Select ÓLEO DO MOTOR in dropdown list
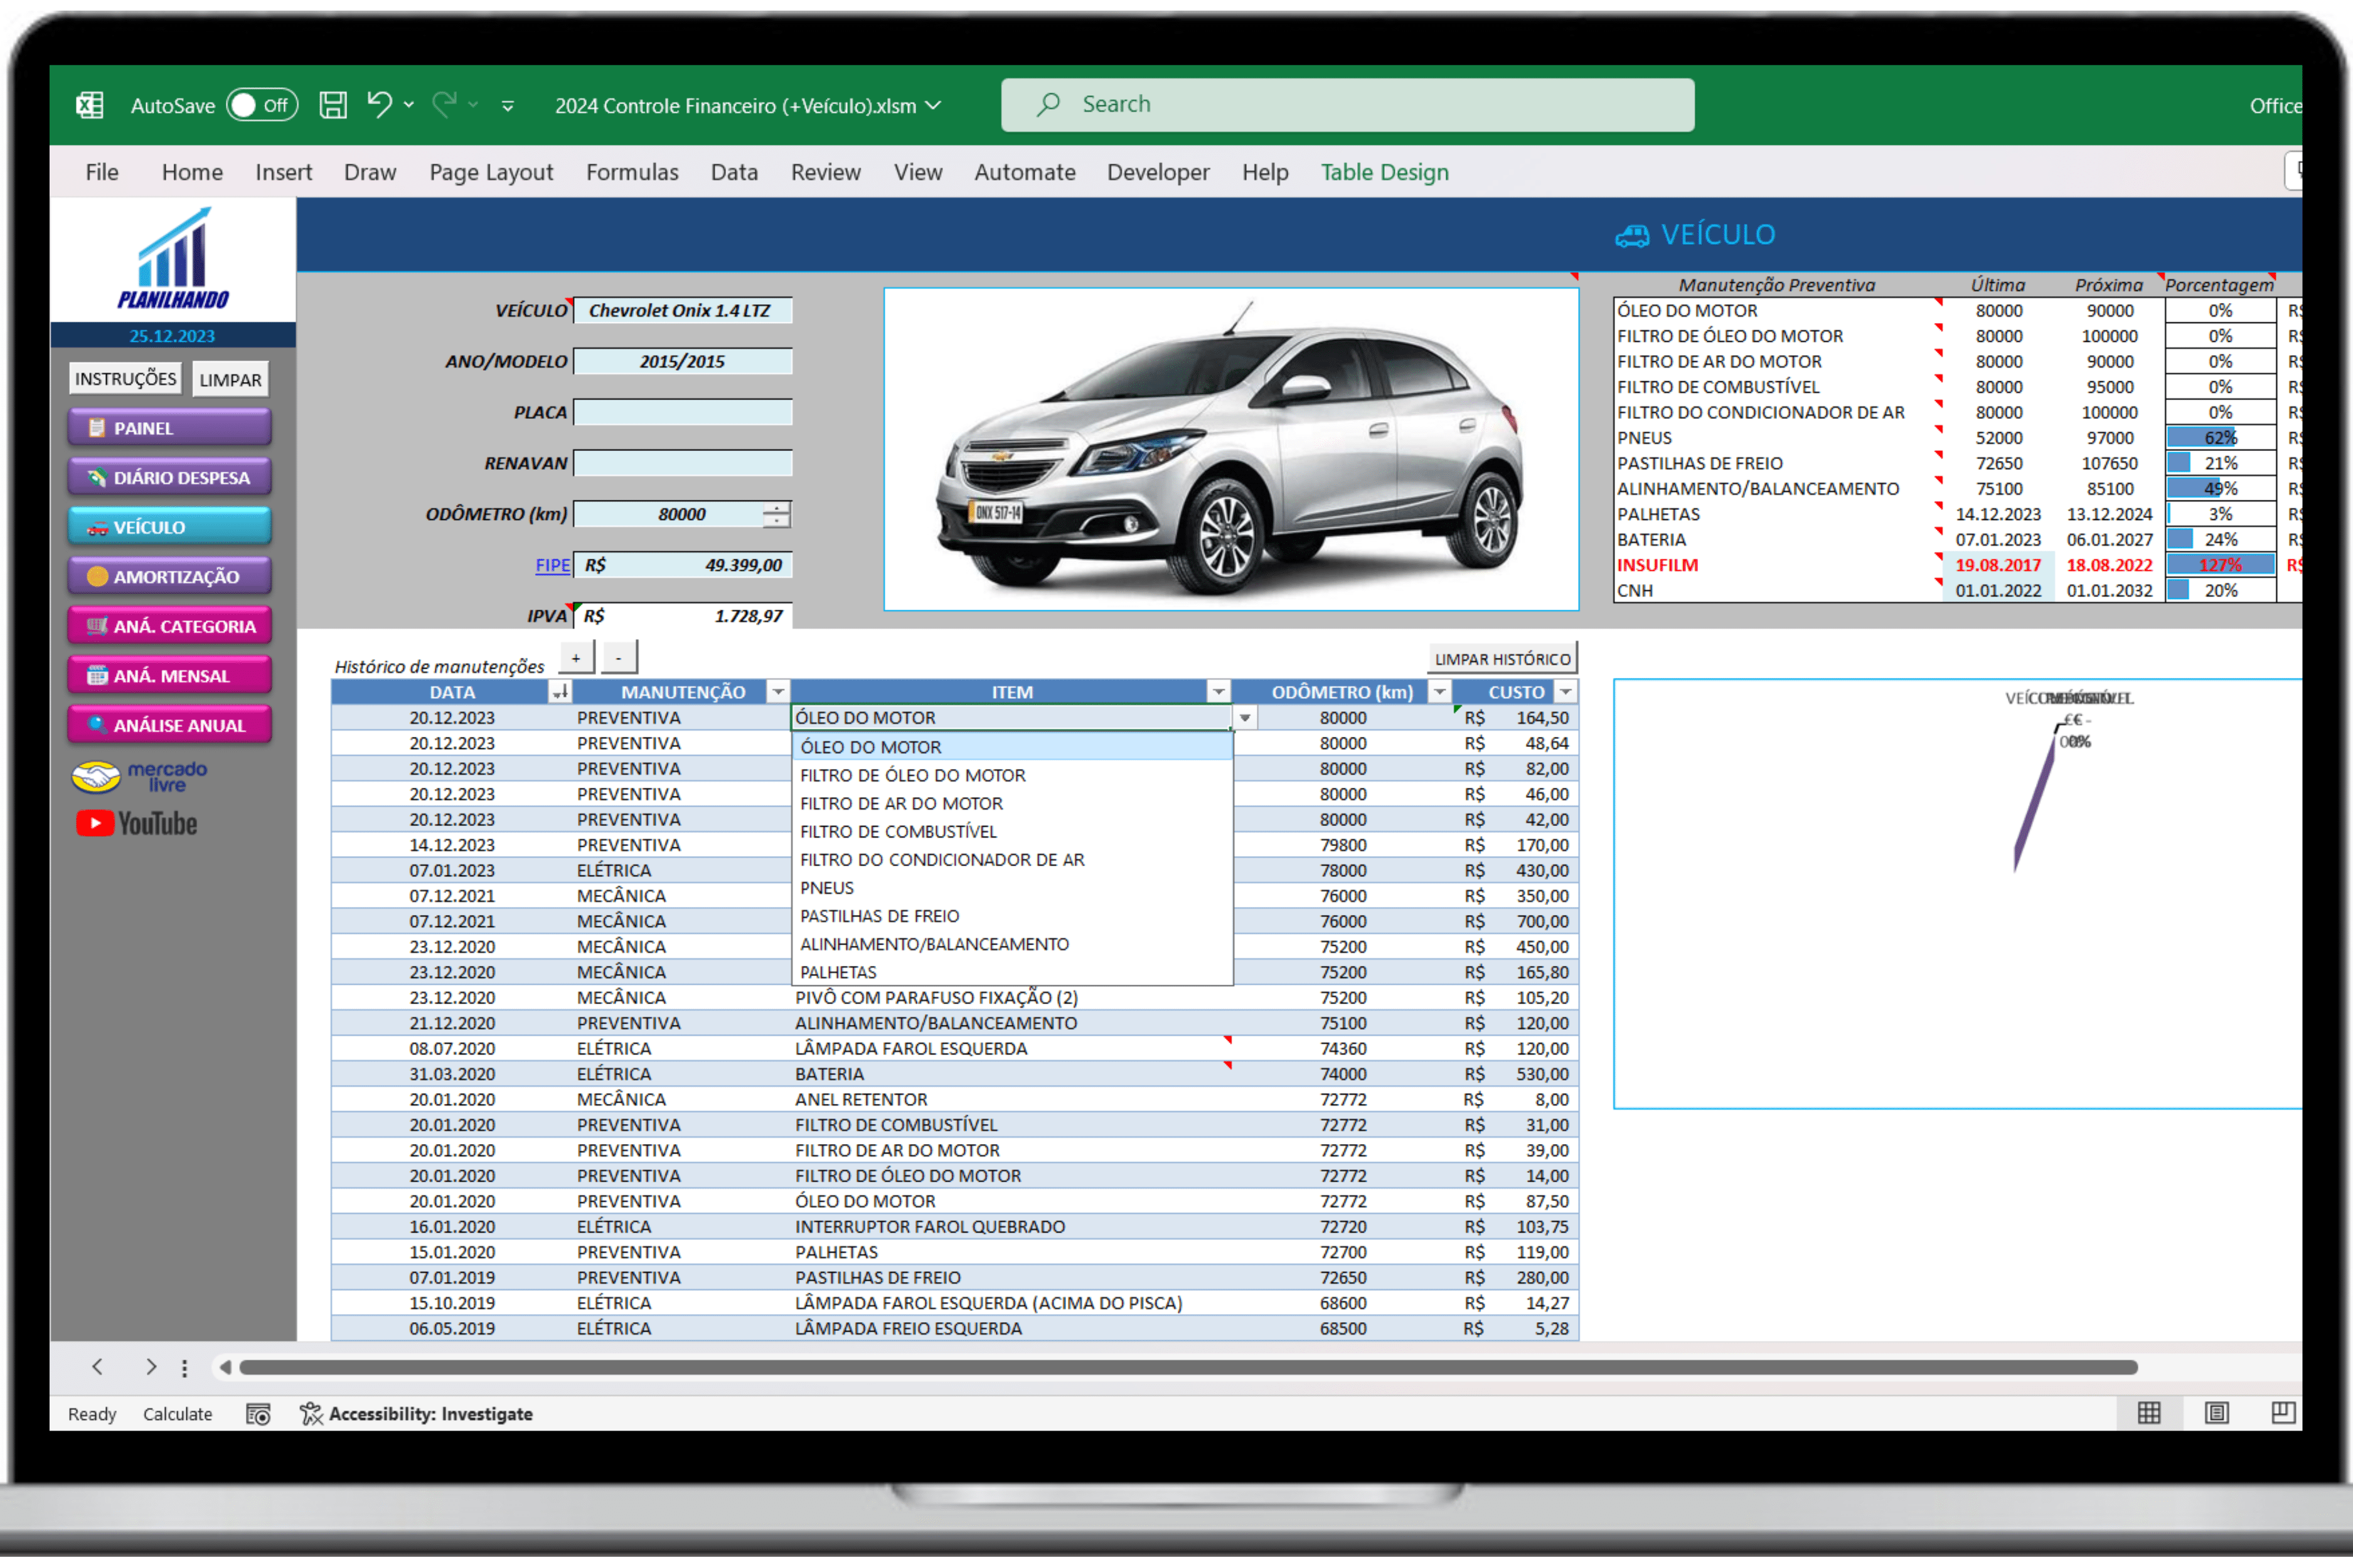 click(x=1011, y=747)
